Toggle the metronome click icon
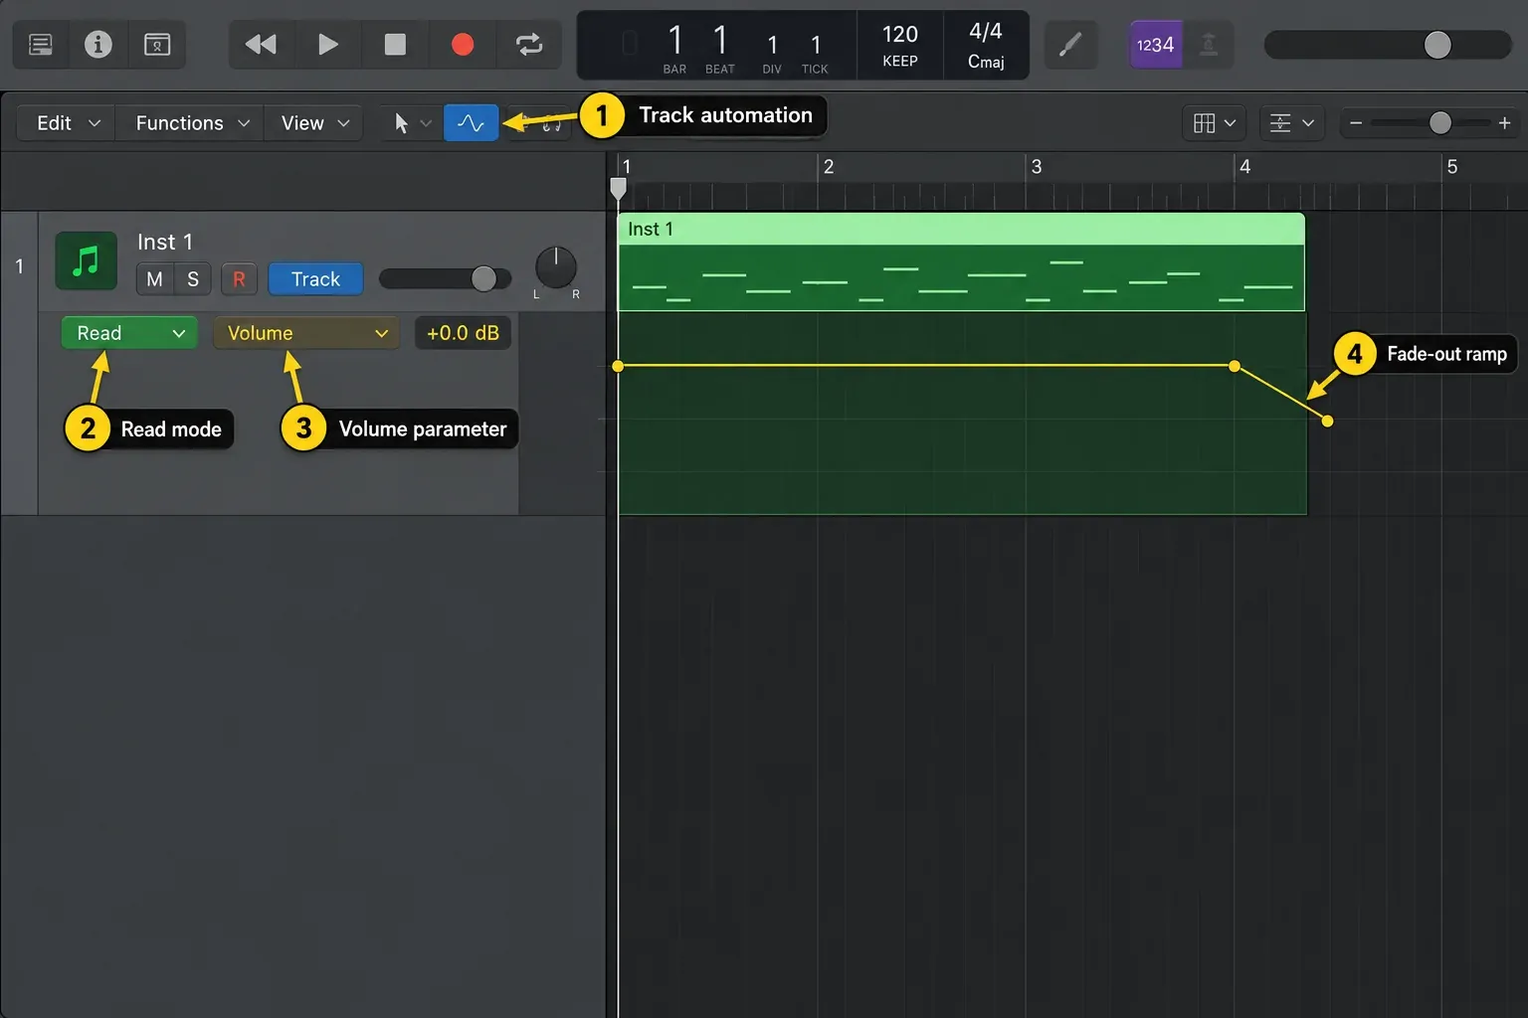Screen dimensions: 1528x1018 point(1209,45)
